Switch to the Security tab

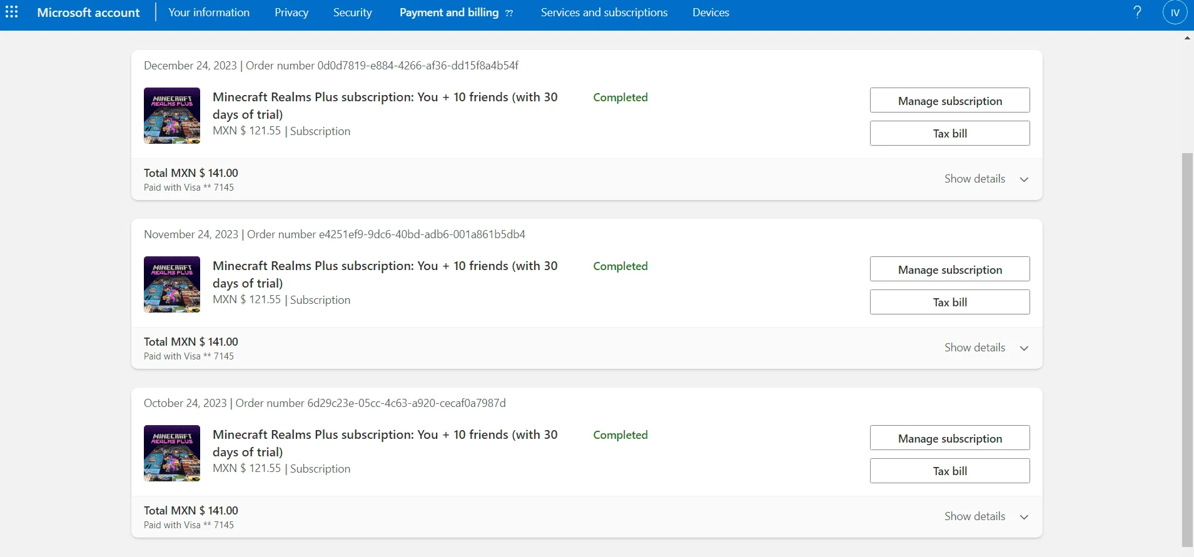tap(352, 13)
